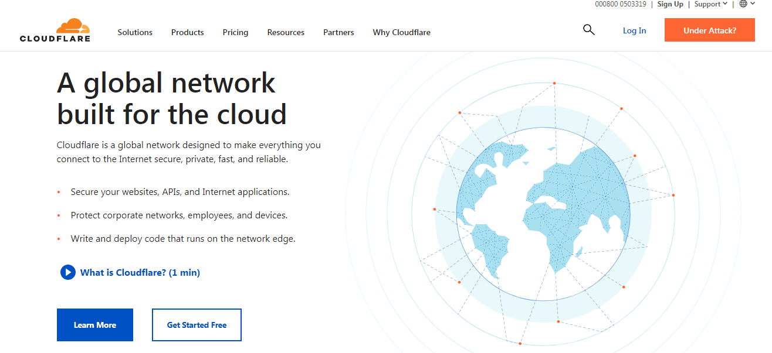Image resolution: width=772 pixels, height=353 pixels.
Task: Click the Sign Up link
Action: pos(670,4)
